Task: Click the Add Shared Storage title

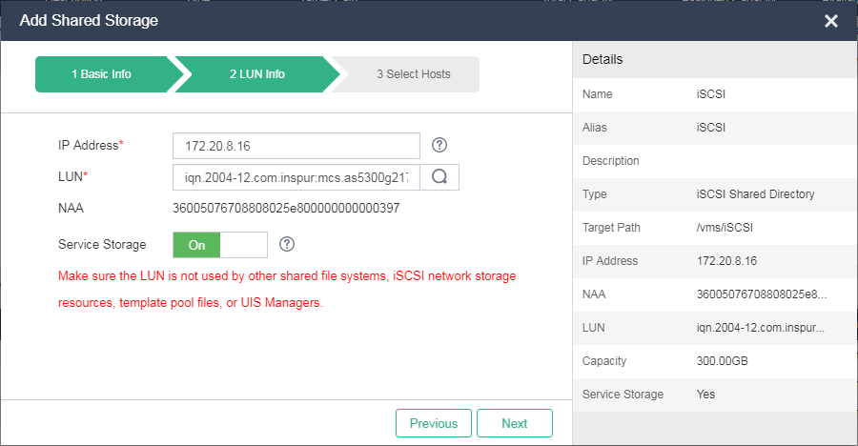Action: (x=89, y=20)
